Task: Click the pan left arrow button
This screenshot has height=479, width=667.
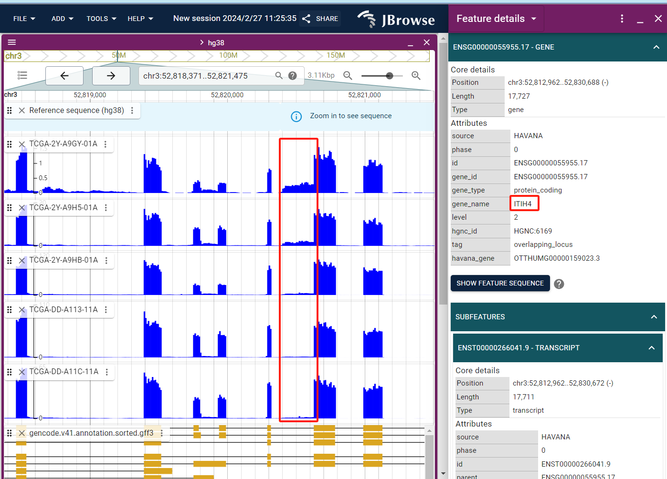Action: pos(64,76)
